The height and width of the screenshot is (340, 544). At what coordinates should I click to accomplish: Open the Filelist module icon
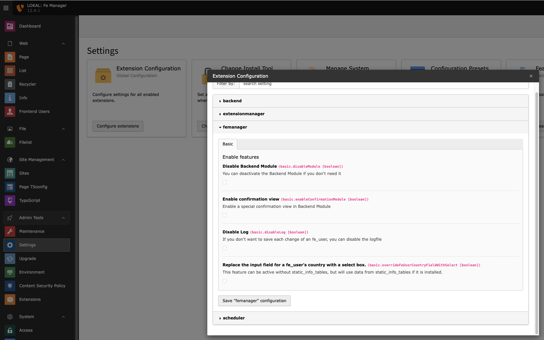pyautogui.click(x=10, y=142)
